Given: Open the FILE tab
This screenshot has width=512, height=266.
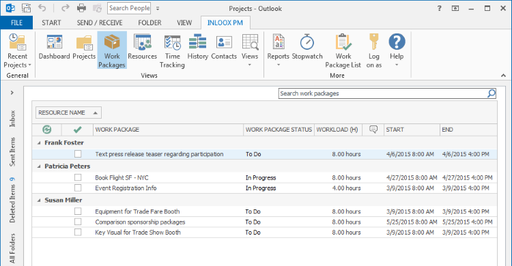Looking at the screenshot, I should click(x=16, y=23).
